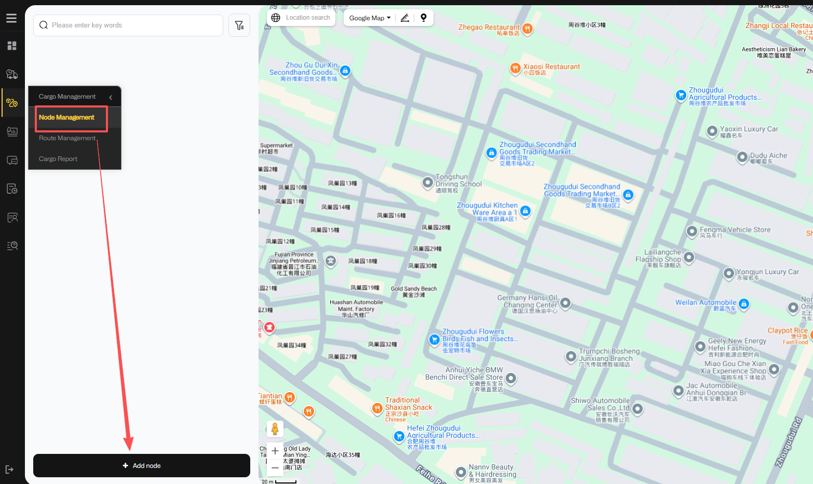The height and width of the screenshot is (484, 813).
Task: Select Node Management menu item
Action: coord(67,117)
